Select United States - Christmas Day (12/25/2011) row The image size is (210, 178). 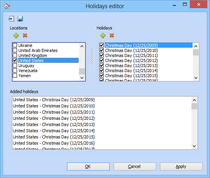[102, 112]
